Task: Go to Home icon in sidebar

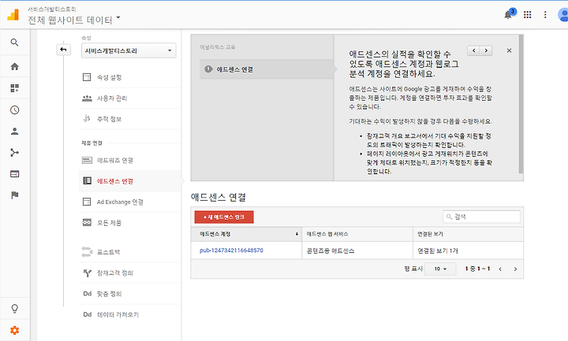Action: pyautogui.click(x=14, y=66)
